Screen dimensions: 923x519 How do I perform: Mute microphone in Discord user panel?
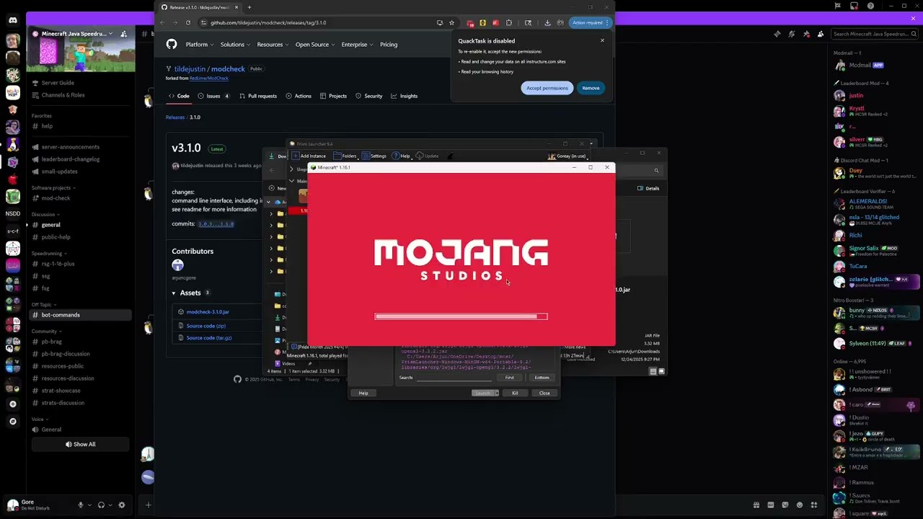pyautogui.click(x=81, y=505)
